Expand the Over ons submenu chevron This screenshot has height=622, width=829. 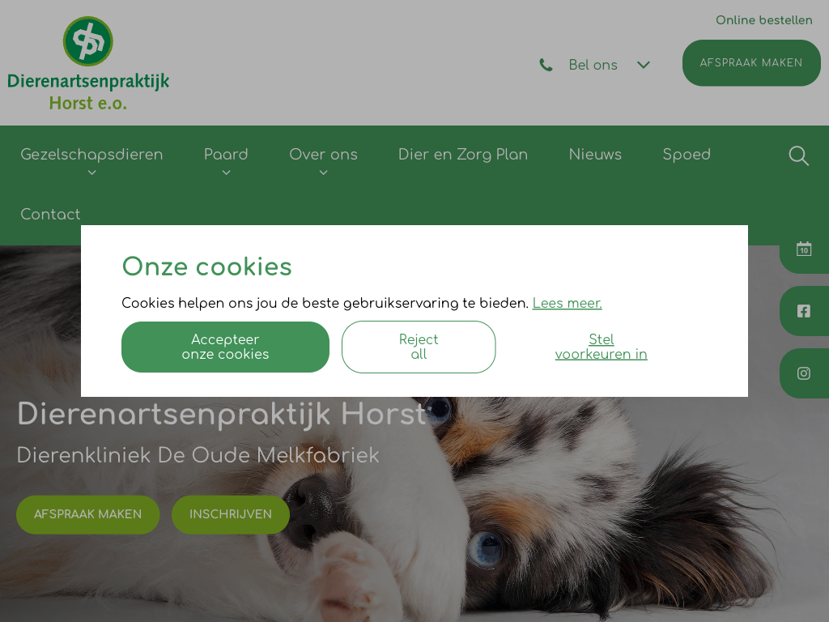pos(324,173)
